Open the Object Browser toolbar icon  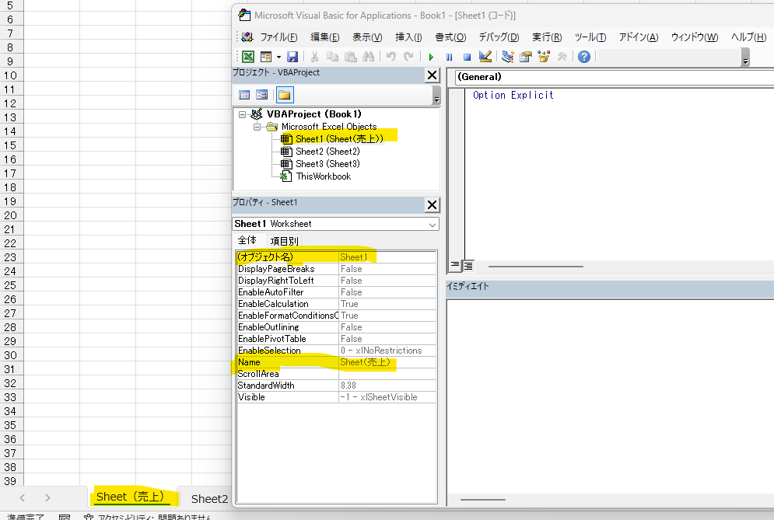coord(544,57)
